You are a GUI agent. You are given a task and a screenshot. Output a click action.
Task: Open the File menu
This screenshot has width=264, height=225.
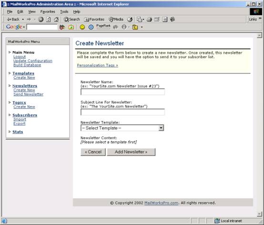click(10, 11)
